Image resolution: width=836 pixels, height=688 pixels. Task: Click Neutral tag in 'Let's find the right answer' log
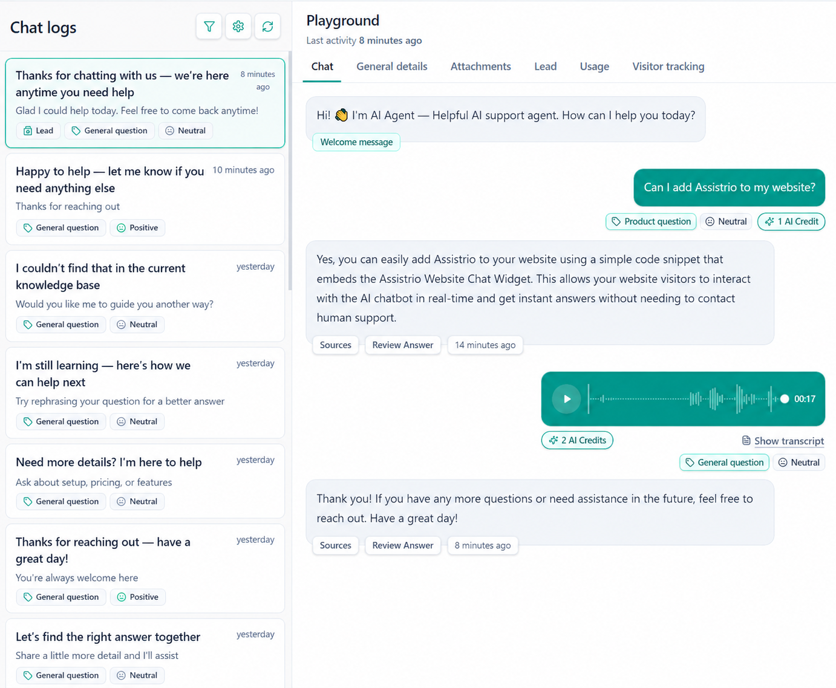coord(137,675)
